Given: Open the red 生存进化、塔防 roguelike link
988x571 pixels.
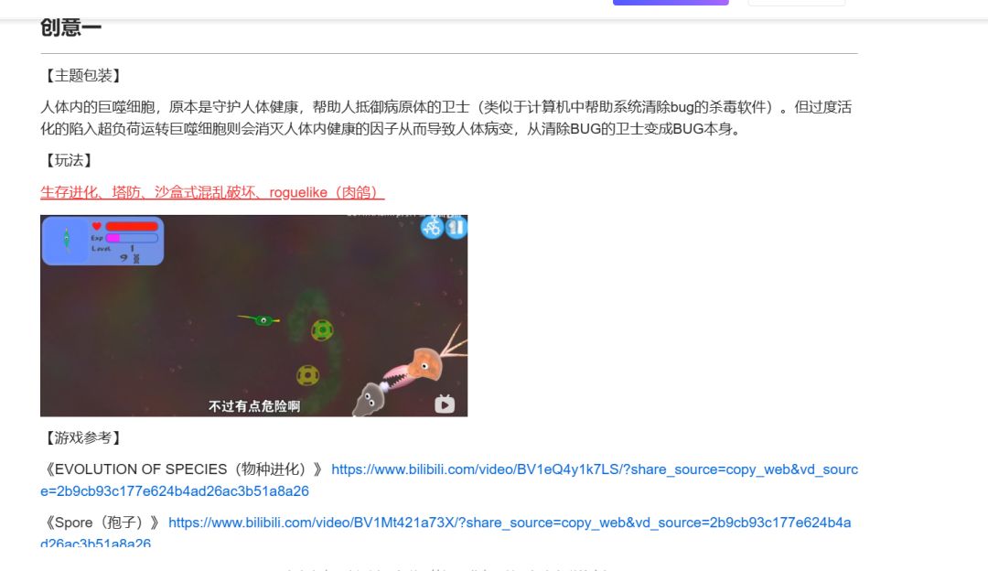Looking at the screenshot, I should (212, 192).
